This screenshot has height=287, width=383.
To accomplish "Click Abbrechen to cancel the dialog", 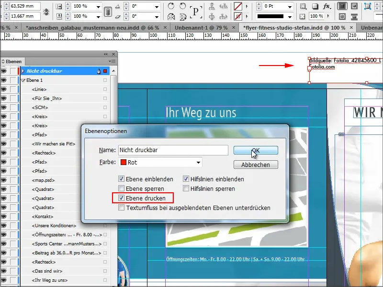I will coord(256,165).
